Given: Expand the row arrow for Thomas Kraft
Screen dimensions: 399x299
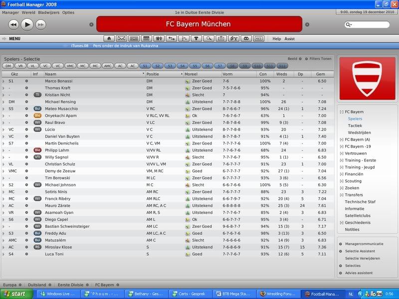Looking at the screenshot, I should [3, 88].
